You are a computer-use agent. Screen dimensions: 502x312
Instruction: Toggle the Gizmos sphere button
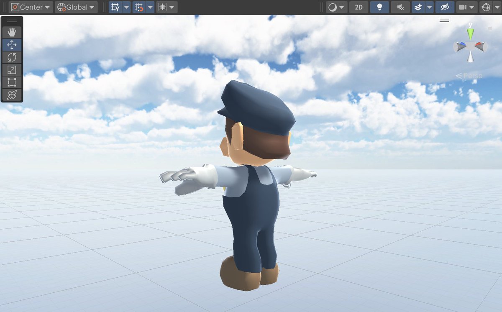tap(486, 7)
